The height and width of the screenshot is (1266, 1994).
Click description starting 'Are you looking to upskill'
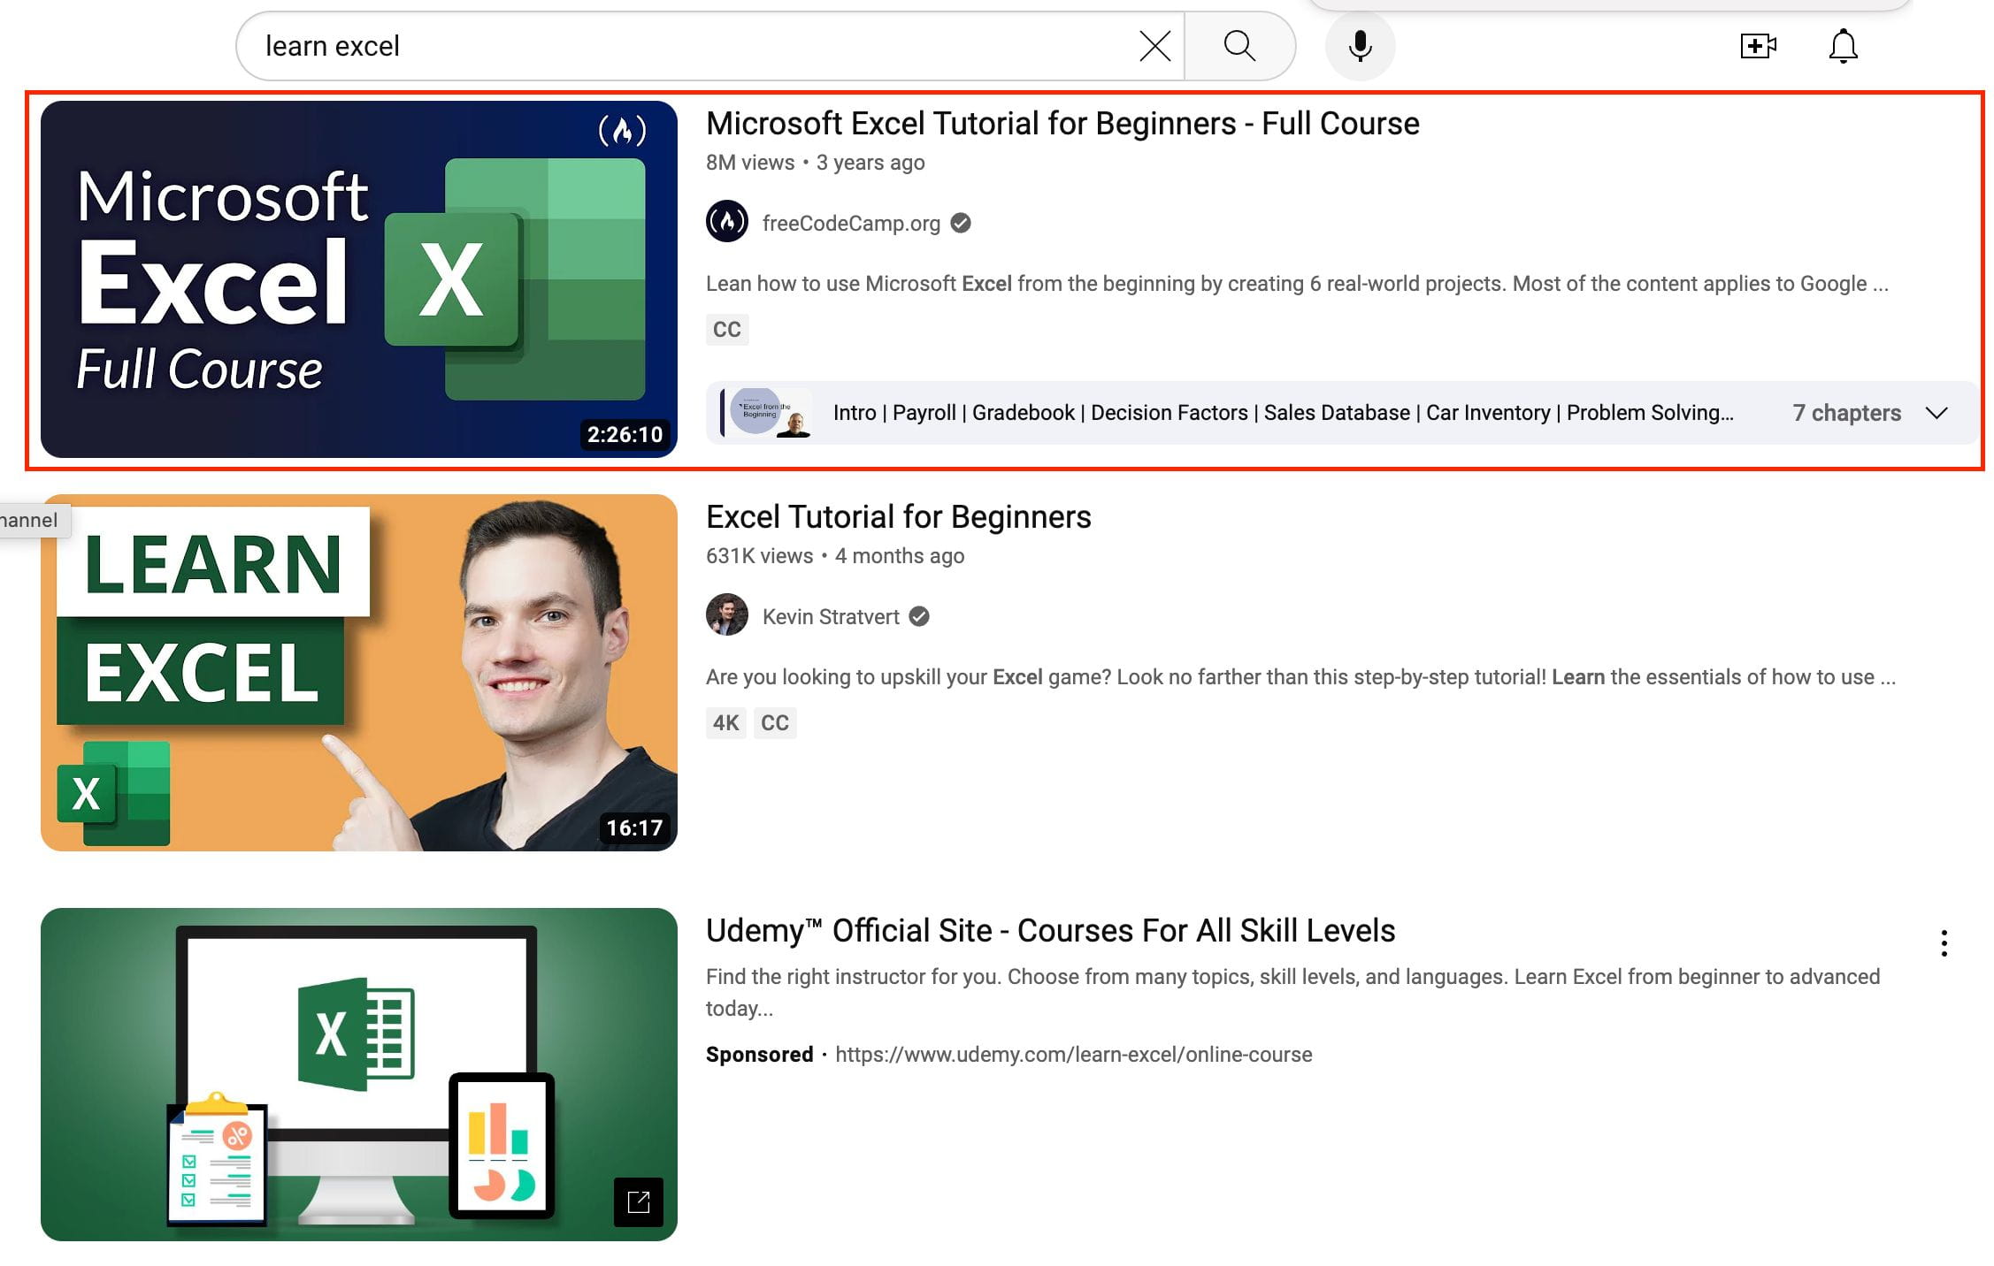coord(1300,677)
